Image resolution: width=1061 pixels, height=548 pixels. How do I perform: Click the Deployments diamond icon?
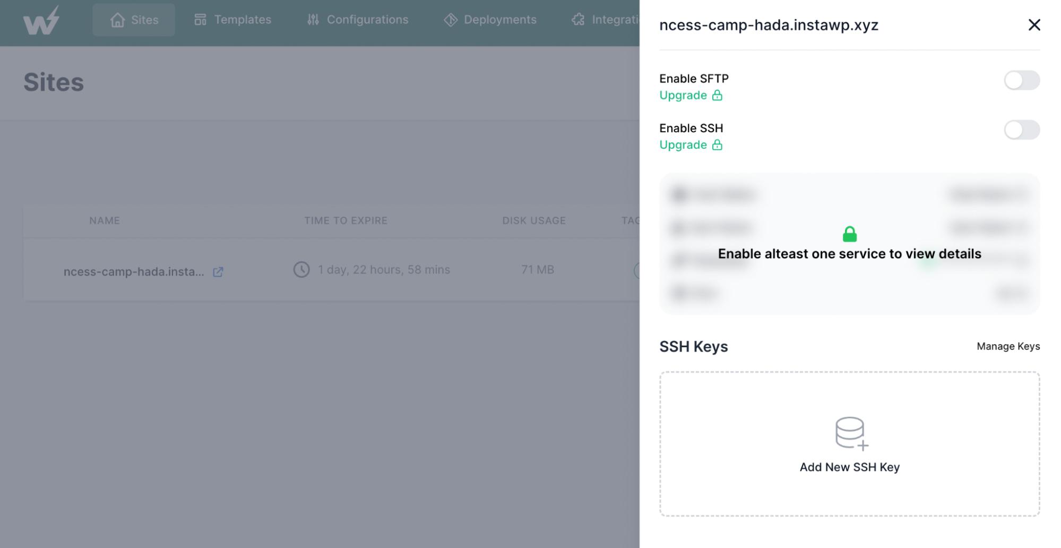click(x=451, y=19)
